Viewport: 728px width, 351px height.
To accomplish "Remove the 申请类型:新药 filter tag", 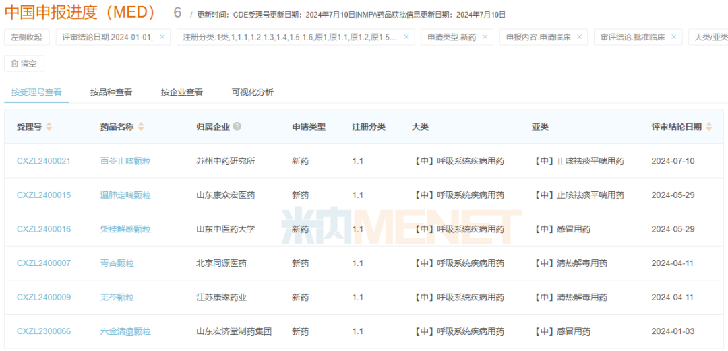I will pyautogui.click(x=485, y=37).
